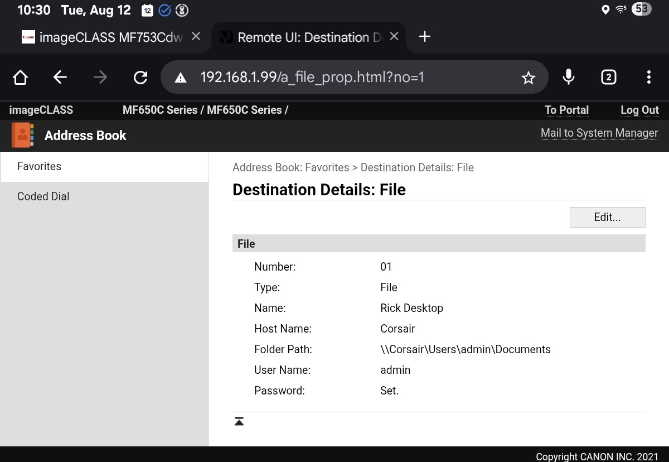Click the not-secure warning triangle icon
Viewport: 669px width, 462px height.
(181, 78)
